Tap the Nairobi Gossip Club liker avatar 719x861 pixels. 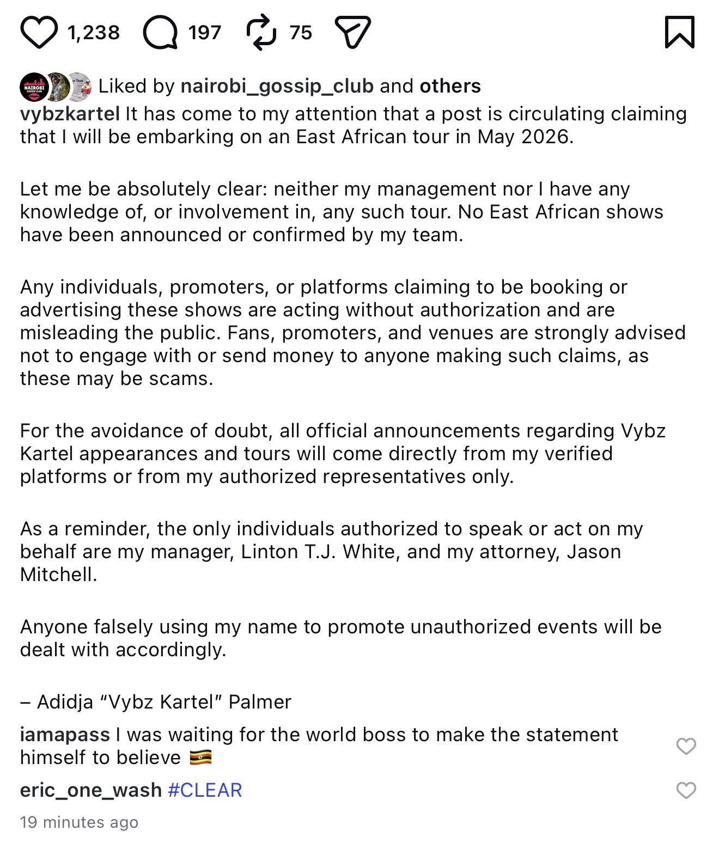pyautogui.click(x=34, y=87)
